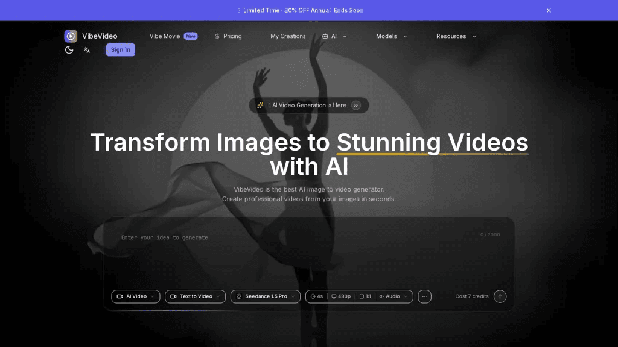Image resolution: width=618 pixels, height=347 pixels.
Task: Open the Seedance 1.5 Pro model dropdown
Action: coord(266,296)
